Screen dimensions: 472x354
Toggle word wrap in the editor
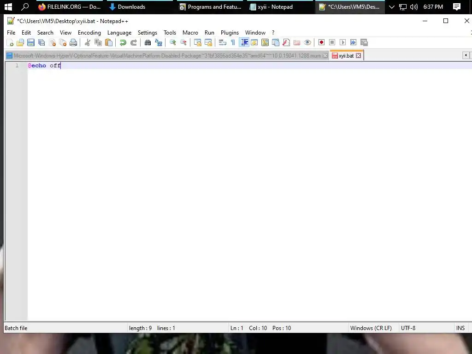coord(223,42)
